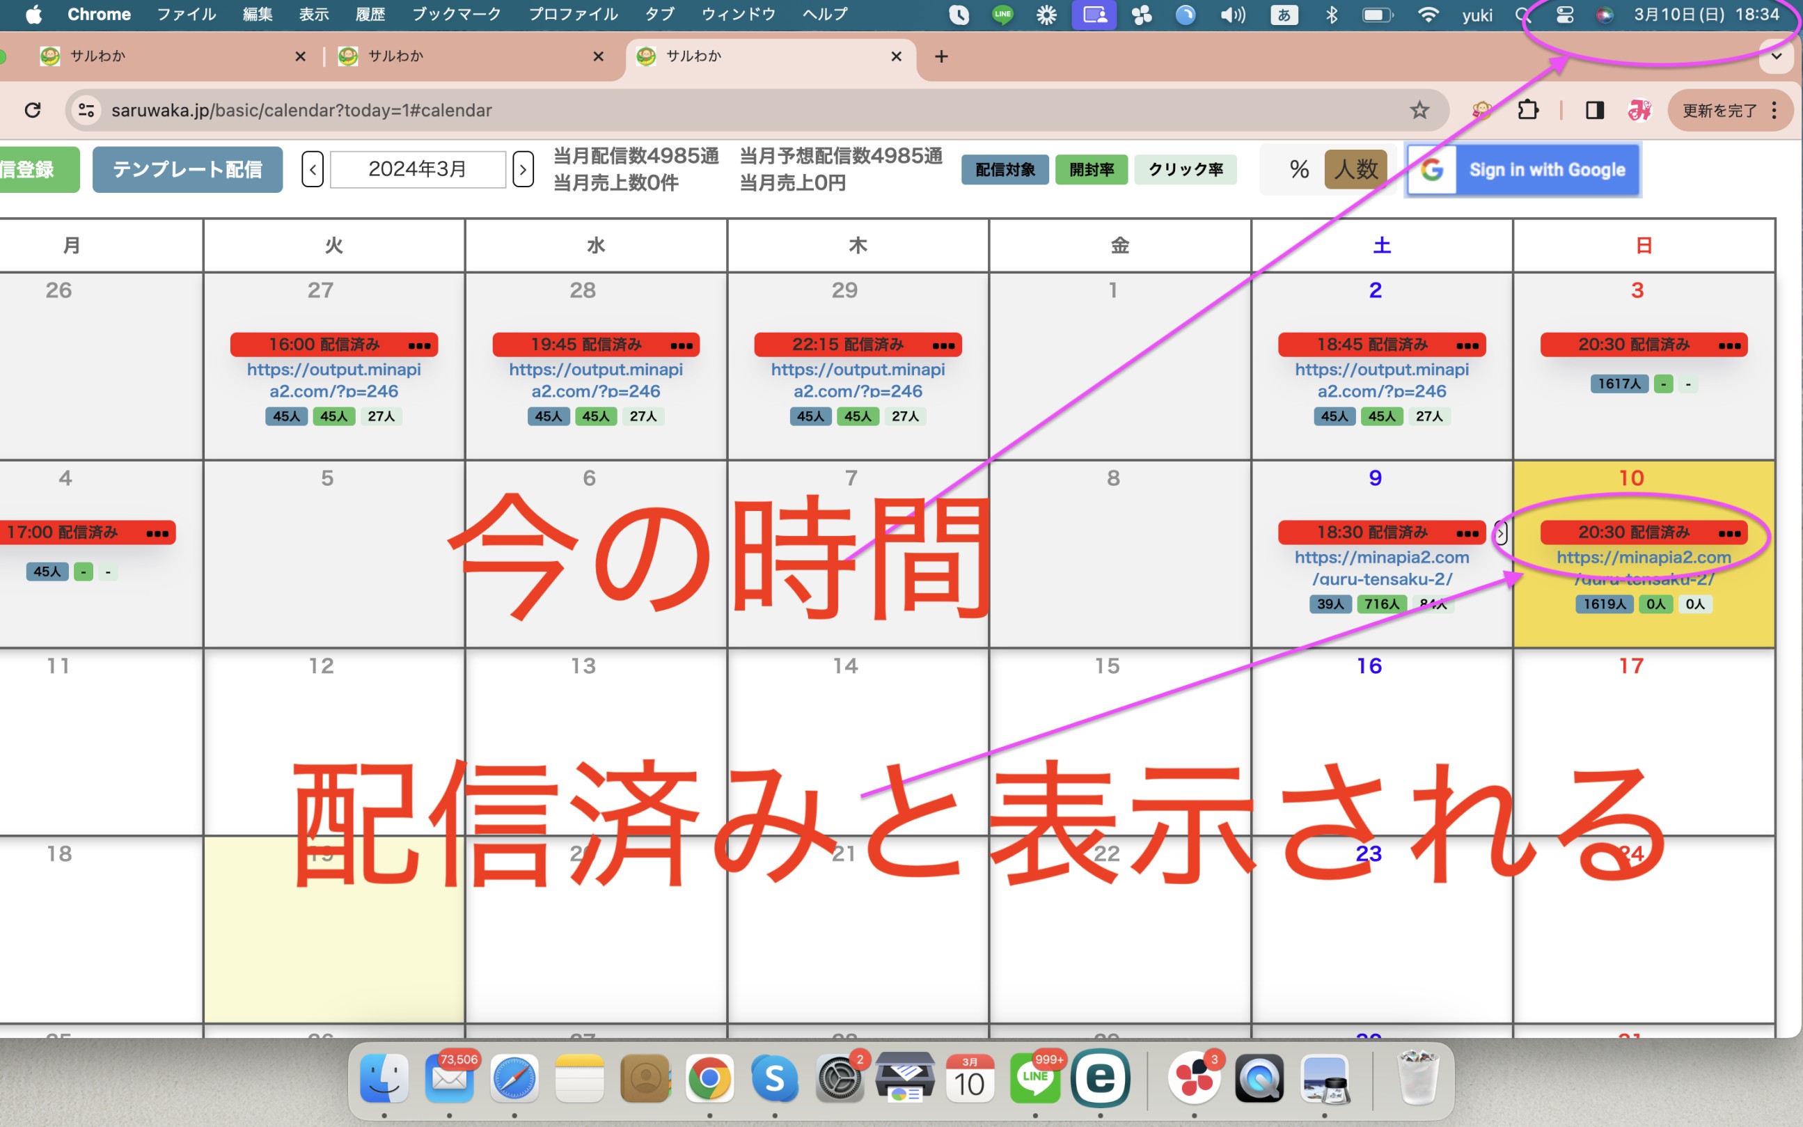The height and width of the screenshot is (1127, 1803).
Task: Expand tab search chevron at tab strip end
Action: point(1776,56)
